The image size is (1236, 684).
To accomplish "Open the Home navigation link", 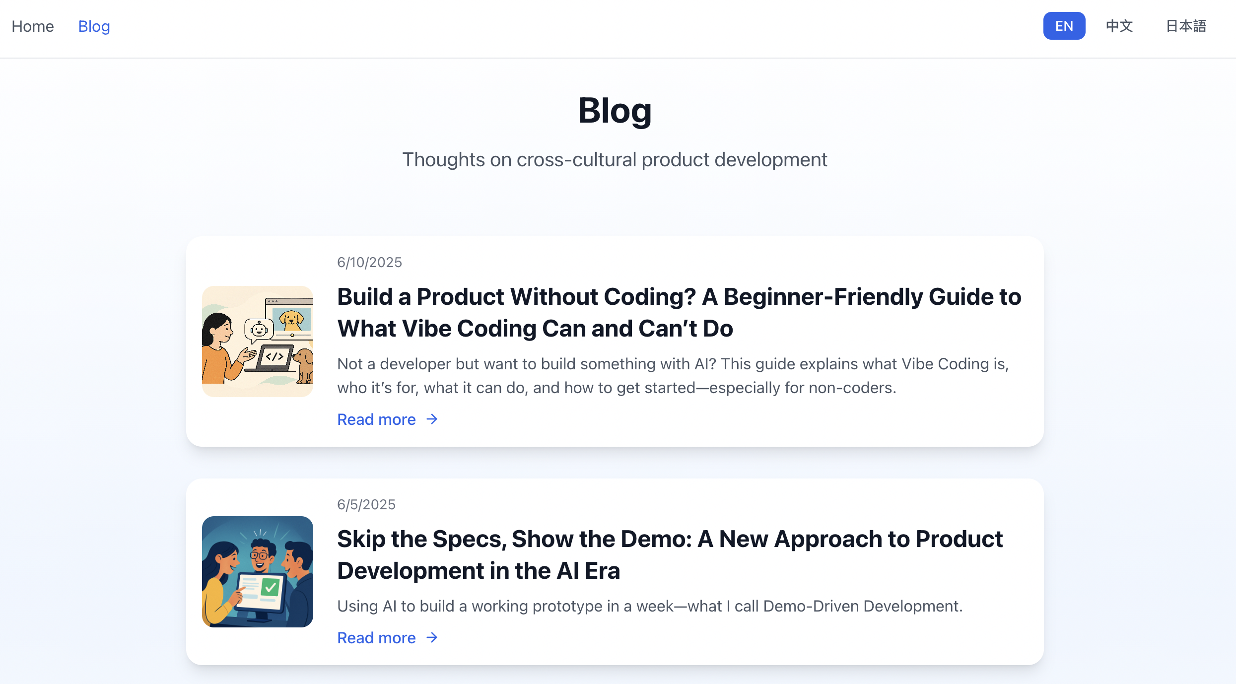I will (x=33, y=26).
